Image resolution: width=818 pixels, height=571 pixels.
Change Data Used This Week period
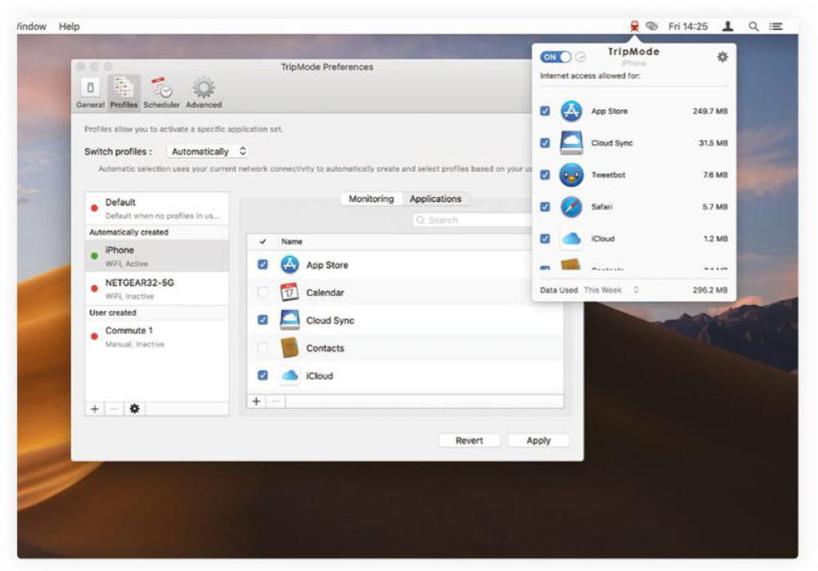(611, 290)
